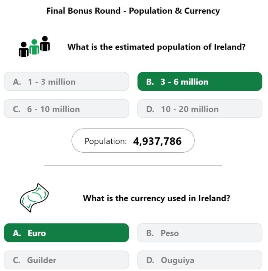Choose the Guilder currency option
The image size is (268, 271).
(x=66, y=260)
